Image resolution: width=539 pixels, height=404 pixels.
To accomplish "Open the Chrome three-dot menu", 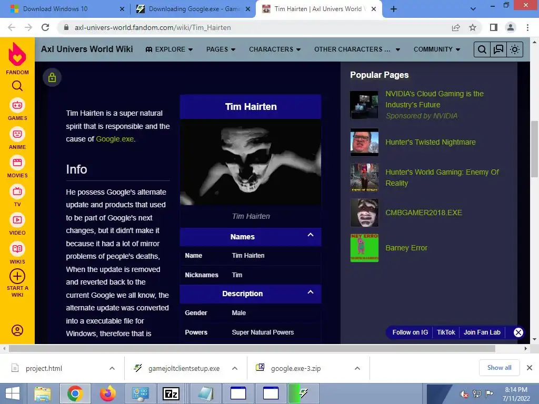I will point(527,27).
